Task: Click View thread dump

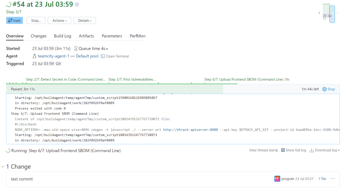Action: (x=263, y=150)
